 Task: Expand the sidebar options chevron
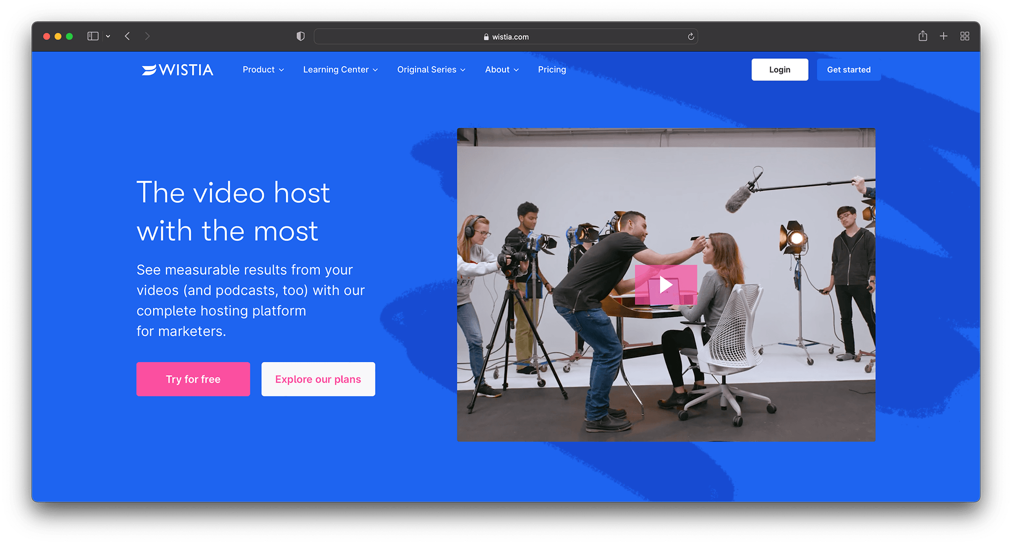coord(108,36)
